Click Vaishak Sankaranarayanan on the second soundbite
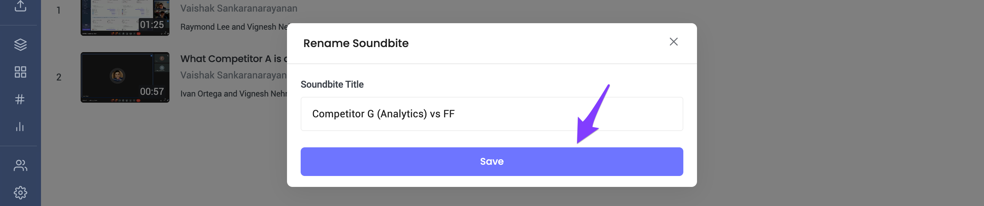The image size is (984, 206). (233, 75)
